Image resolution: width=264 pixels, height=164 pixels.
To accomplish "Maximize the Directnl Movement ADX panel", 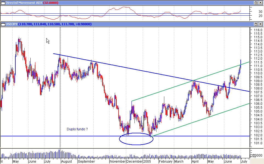I will click(x=255, y=3).
